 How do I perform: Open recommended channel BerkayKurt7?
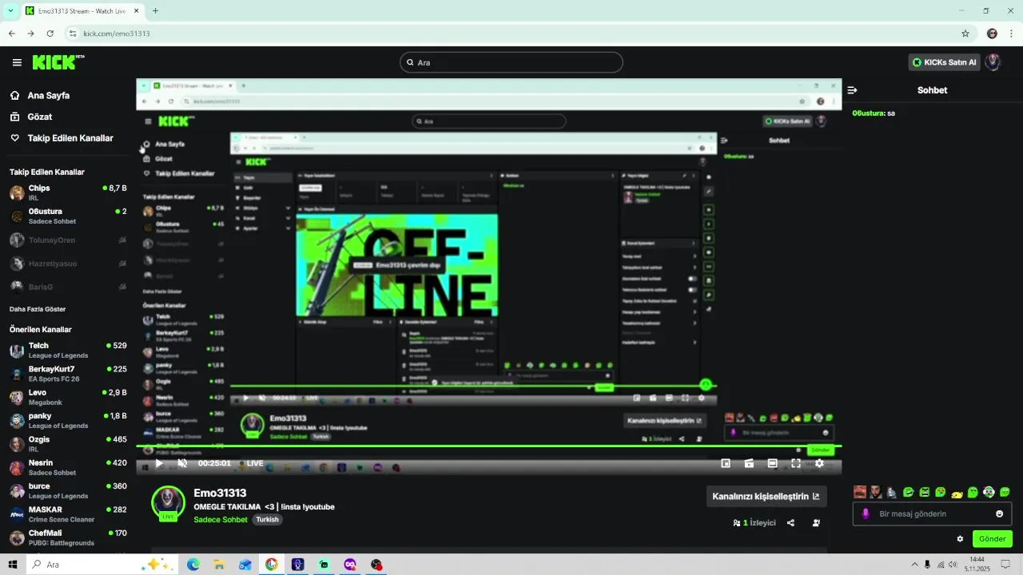pyautogui.click(x=68, y=374)
